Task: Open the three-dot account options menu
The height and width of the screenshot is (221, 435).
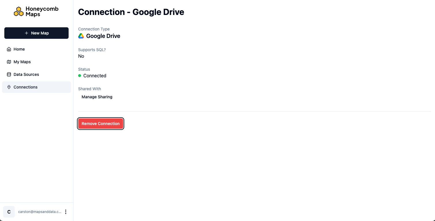Action: [66, 212]
